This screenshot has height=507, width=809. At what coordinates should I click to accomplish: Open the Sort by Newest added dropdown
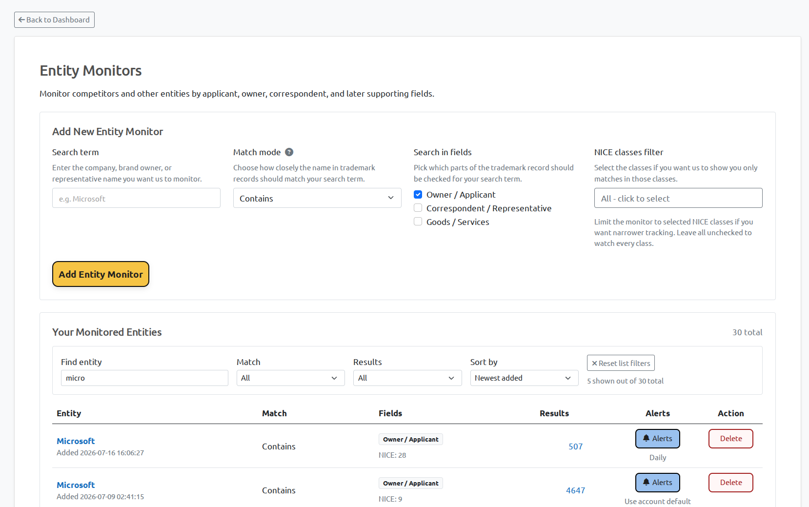pyautogui.click(x=525, y=378)
